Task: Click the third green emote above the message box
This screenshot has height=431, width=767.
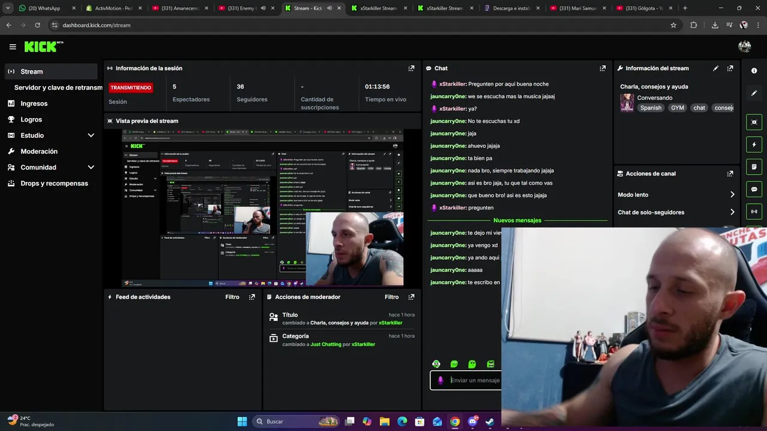Action: (x=472, y=364)
